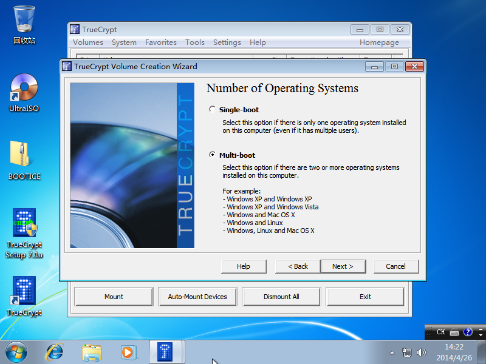Open the volume mixer speaker tray icon

click(421, 352)
